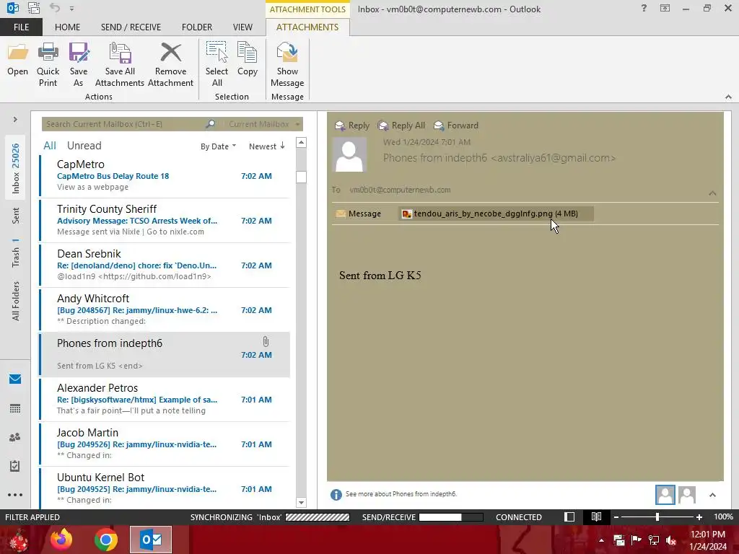Image resolution: width=739 pixels, height=554 pixels.
Task: Quick Print the selected attachment
Action: coord(48,64)
